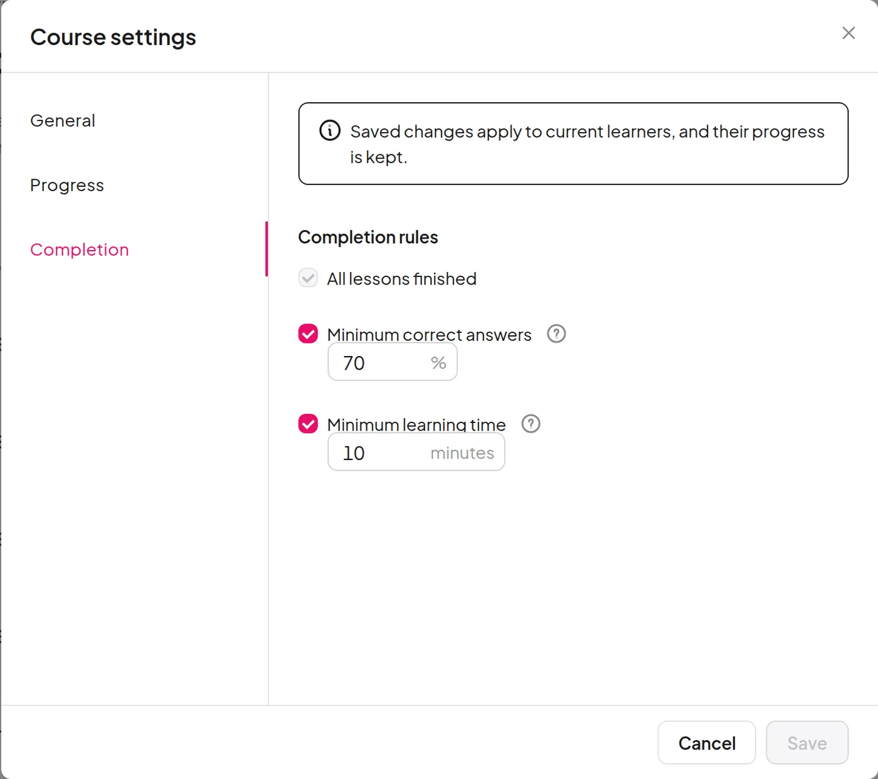
Task: Focus the 70 percent input field
Action: point(393,362)
